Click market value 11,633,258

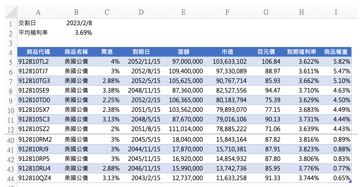click(x=227, y=178)
